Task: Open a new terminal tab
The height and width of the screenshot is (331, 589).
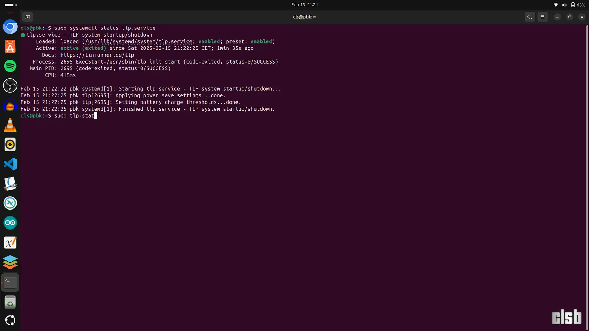Action: [28, 17]
